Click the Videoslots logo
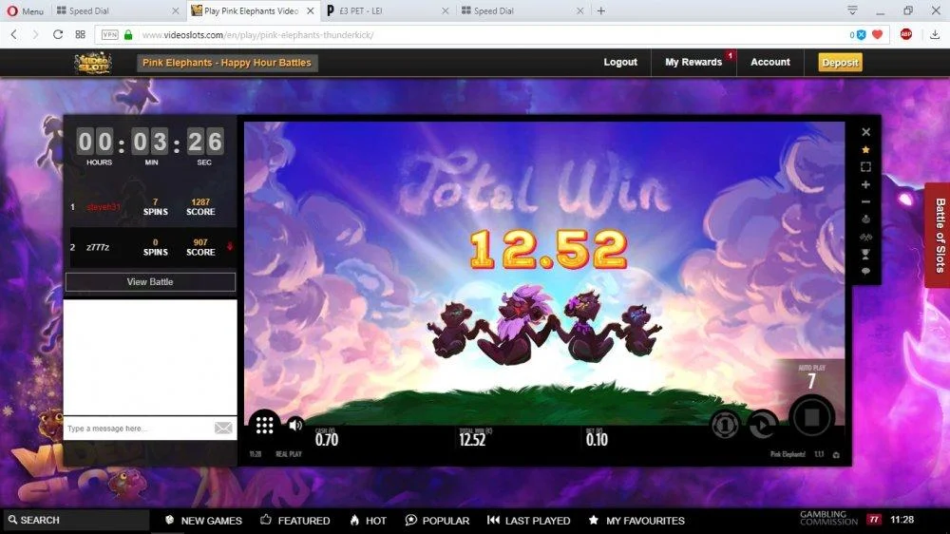The height and width of the screenshot is (534, 950). point(93,63)
